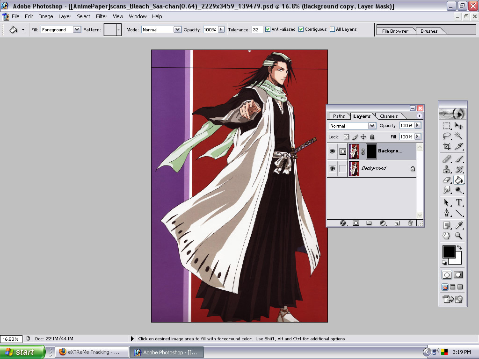
Task: Open the Mode dropdown in options bar
Action: tap(177, 29)
